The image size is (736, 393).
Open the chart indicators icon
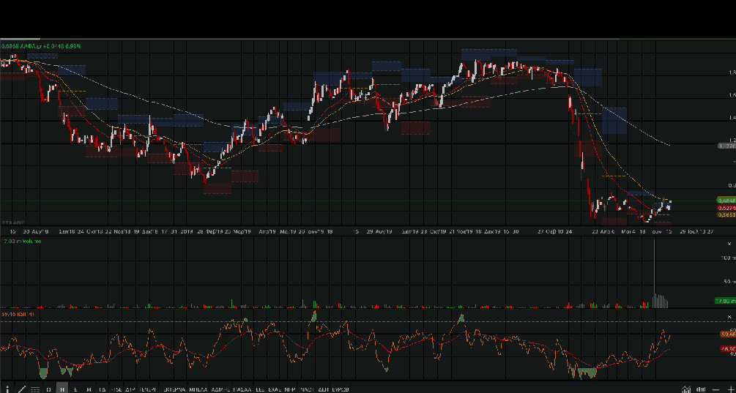click(x=686, y=389)
